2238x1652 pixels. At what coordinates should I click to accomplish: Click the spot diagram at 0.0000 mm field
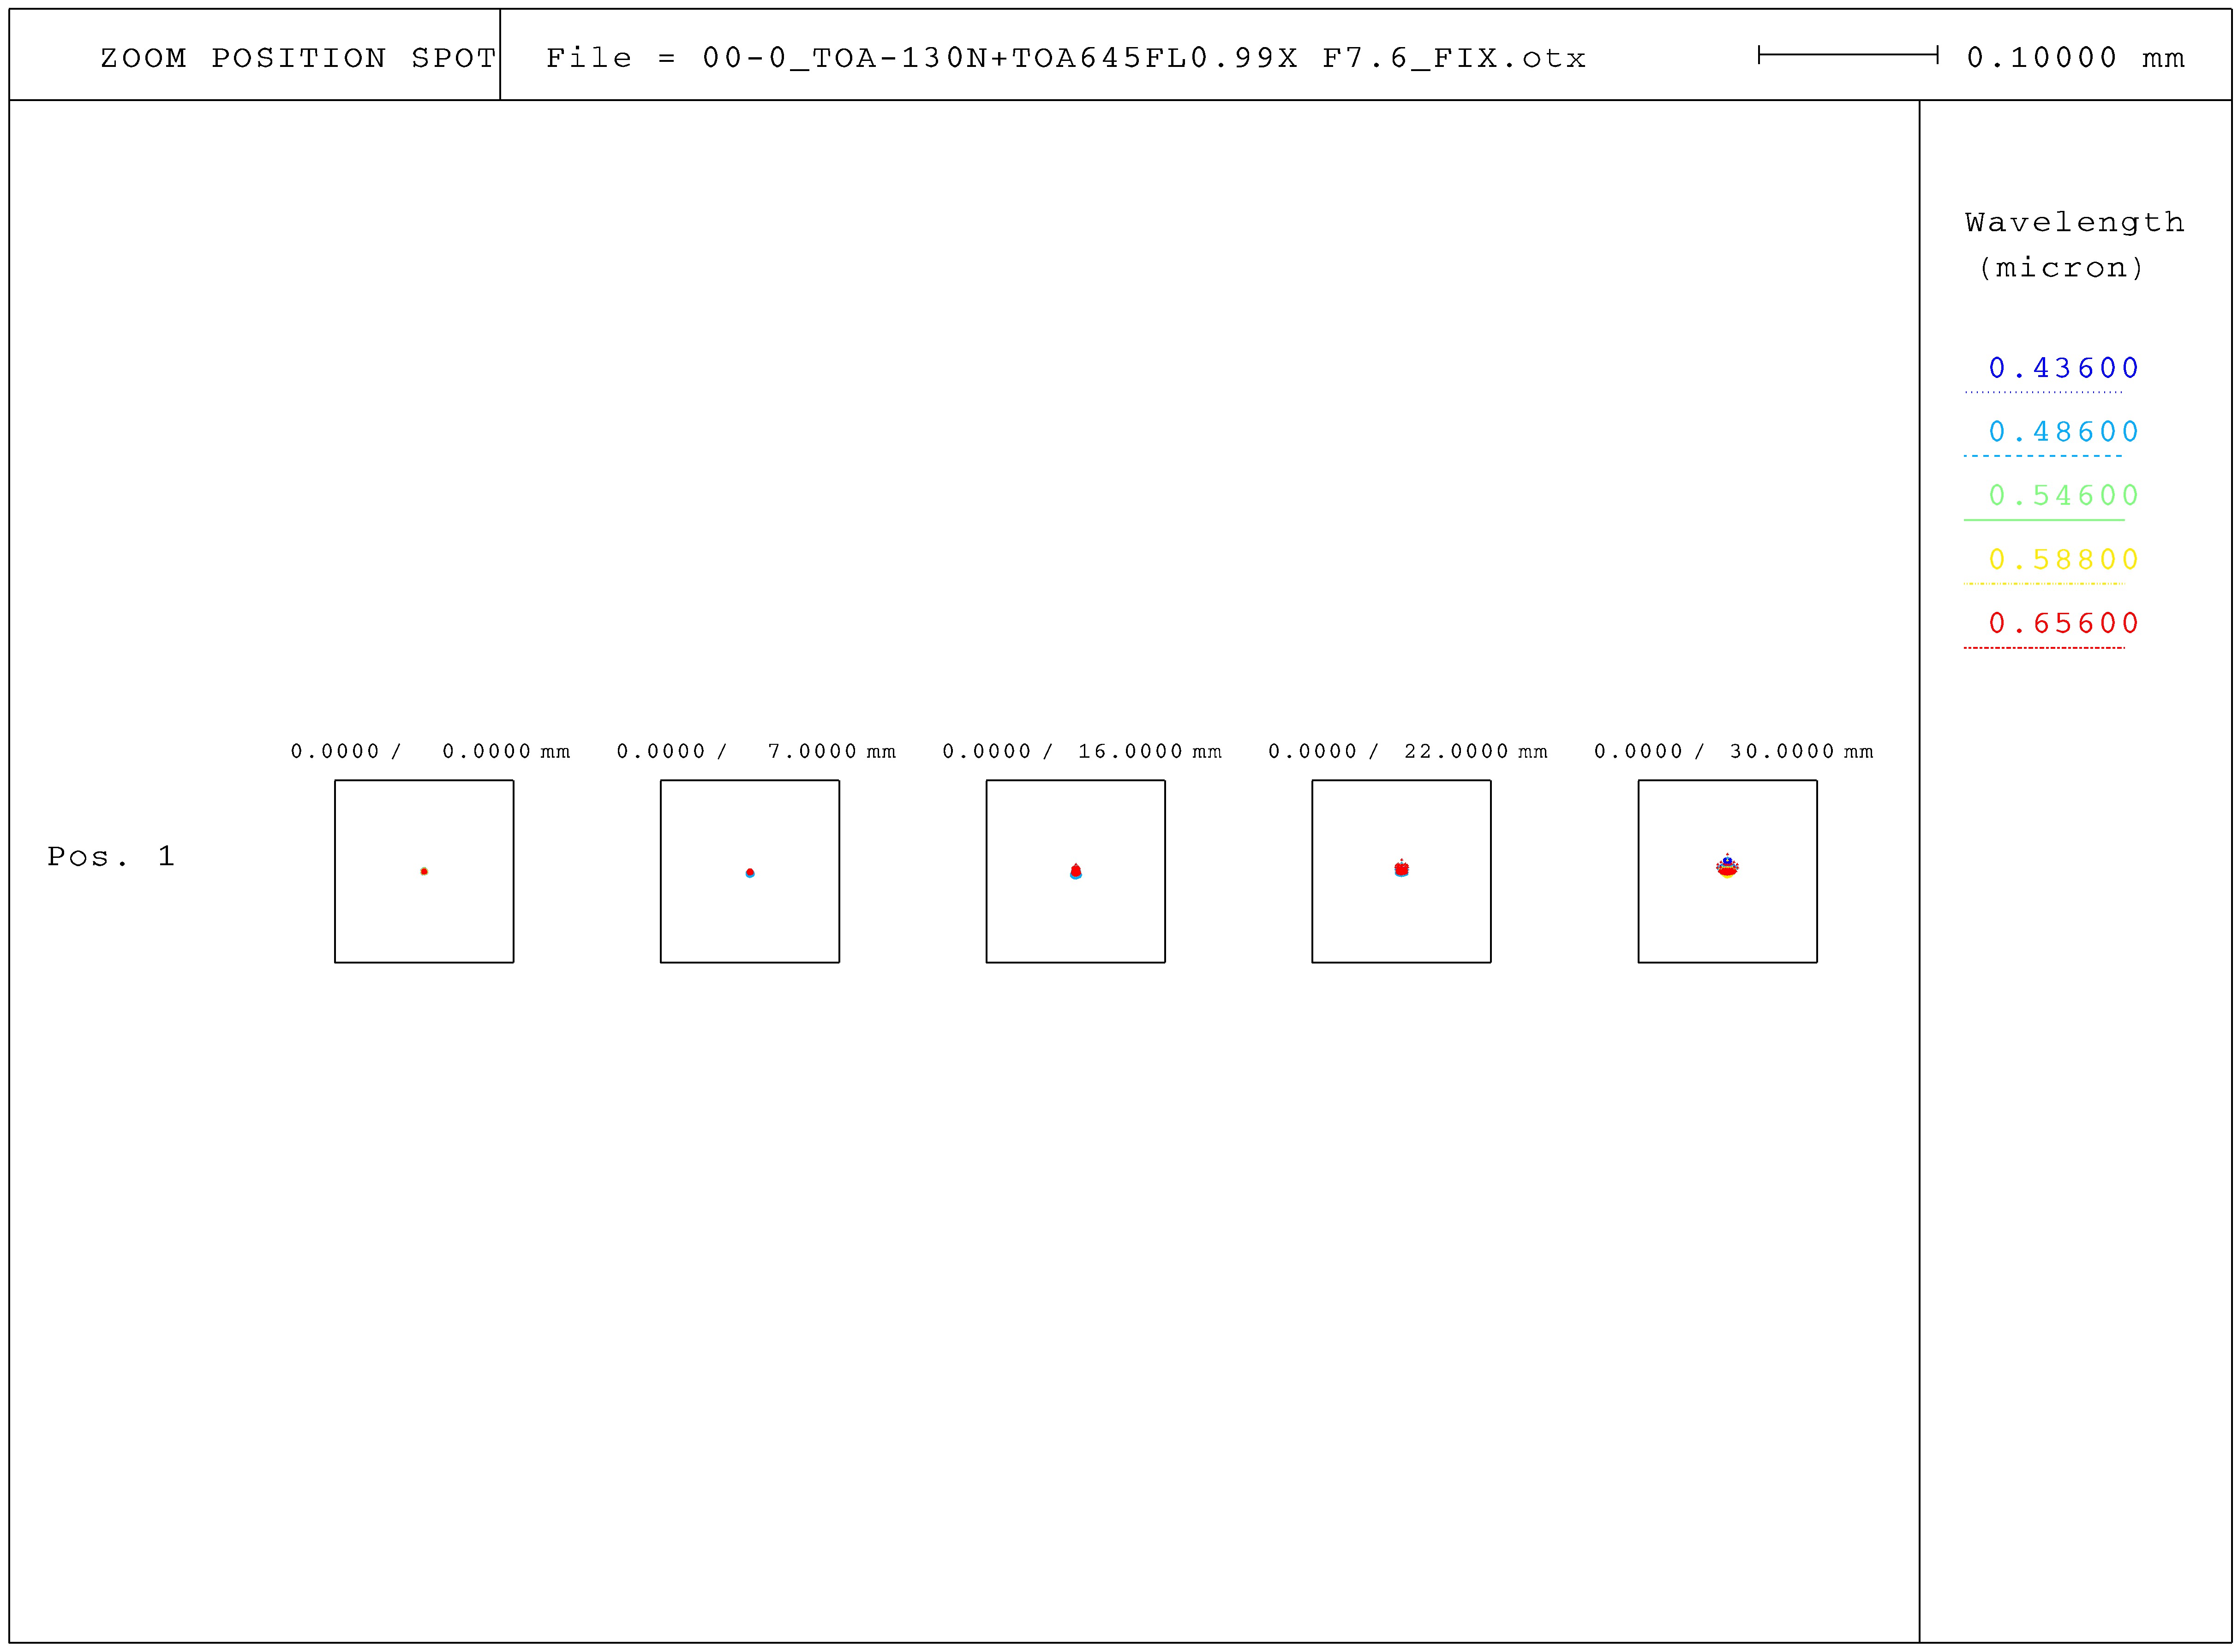(424, 872)
